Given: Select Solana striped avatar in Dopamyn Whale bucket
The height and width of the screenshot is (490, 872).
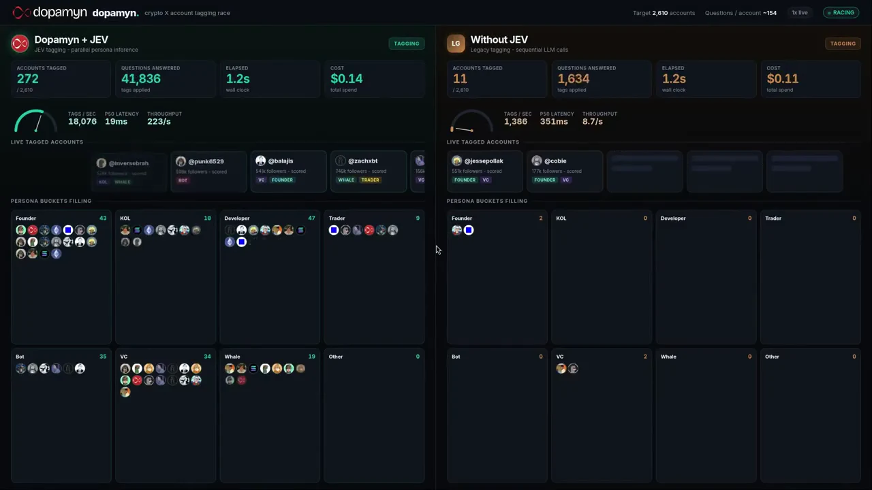Looking at the screenshot, I should [253, 368].
